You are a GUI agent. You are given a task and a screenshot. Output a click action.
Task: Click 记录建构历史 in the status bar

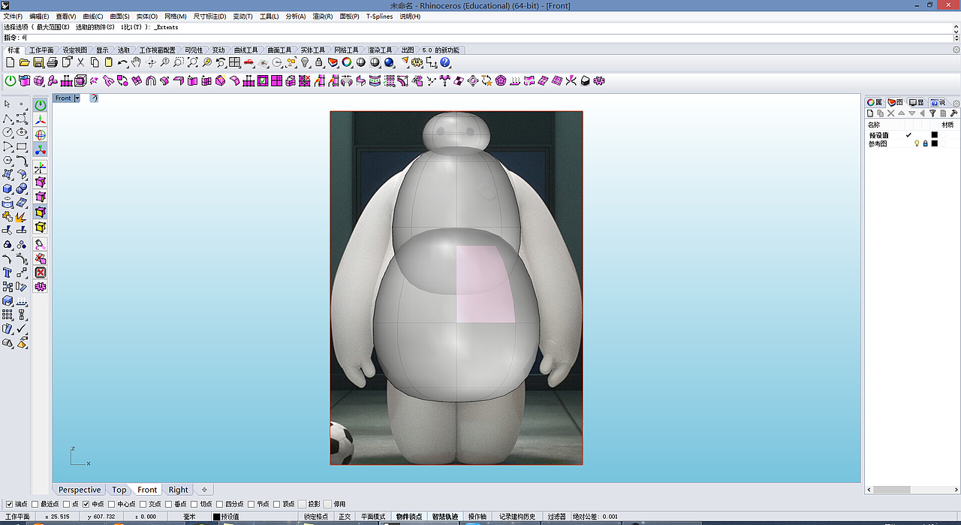[518, 517]
